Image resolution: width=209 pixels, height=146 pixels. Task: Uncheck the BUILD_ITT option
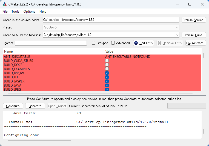coord(107,77)
